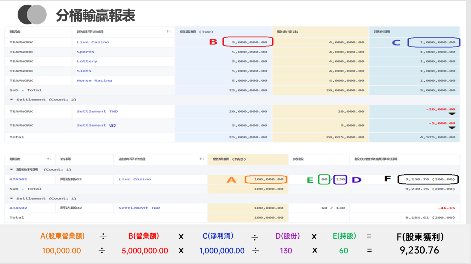Screen dimensions: 471x264
Task: Select the 名稱 column header
Action: click(x=65, y=159)
